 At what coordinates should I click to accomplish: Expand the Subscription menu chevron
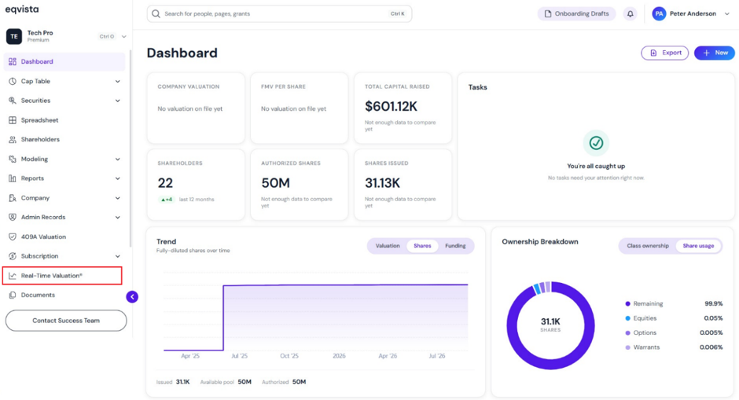(x=117, y=256)
